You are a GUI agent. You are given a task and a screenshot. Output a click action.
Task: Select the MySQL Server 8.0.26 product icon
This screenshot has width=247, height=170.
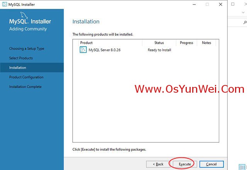point(83,50)
